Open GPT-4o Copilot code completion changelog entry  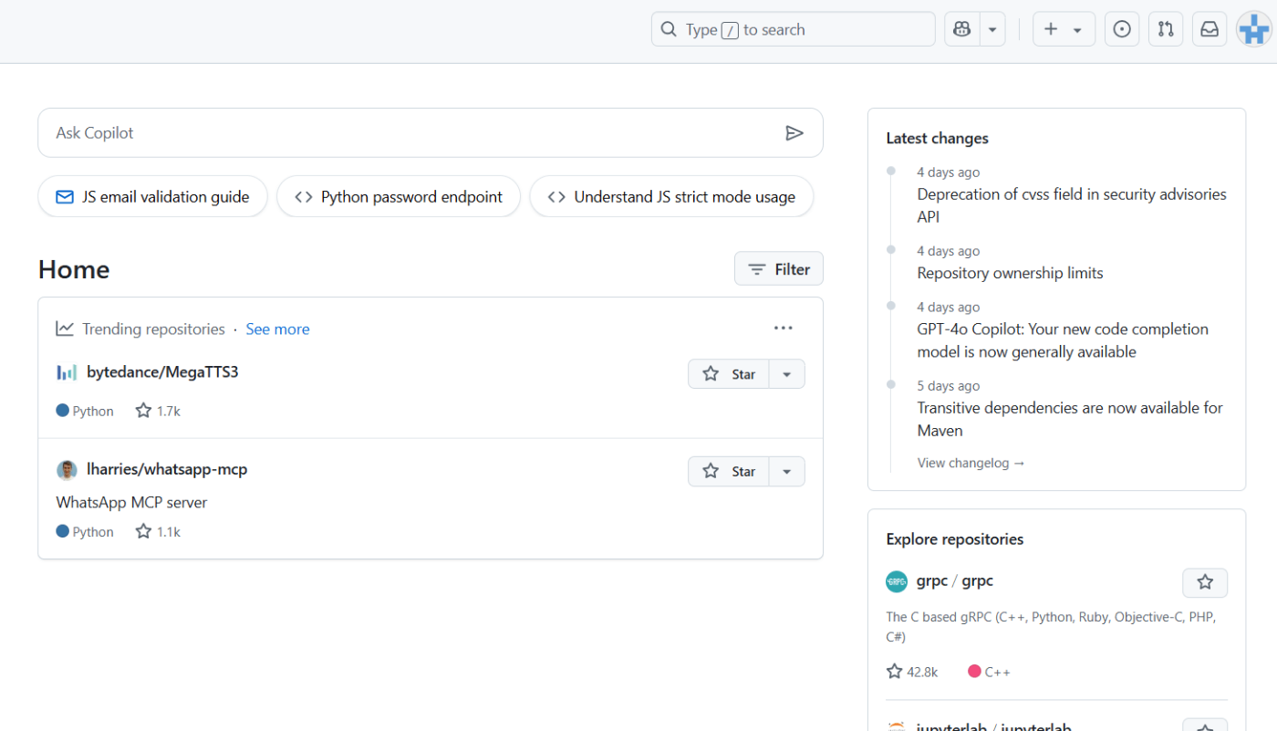(1063, 340)
